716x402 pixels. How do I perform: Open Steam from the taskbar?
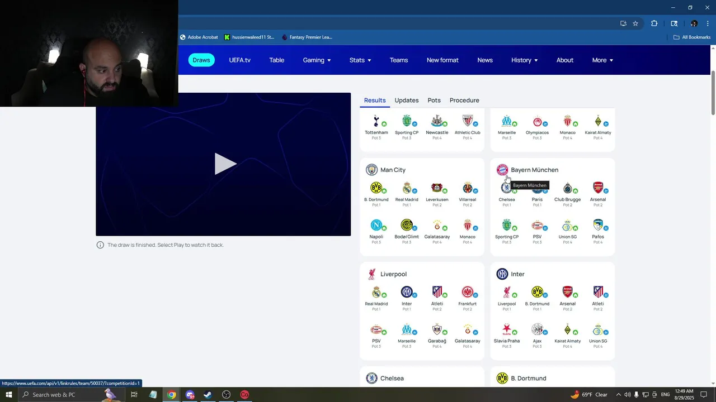[208, 395]
